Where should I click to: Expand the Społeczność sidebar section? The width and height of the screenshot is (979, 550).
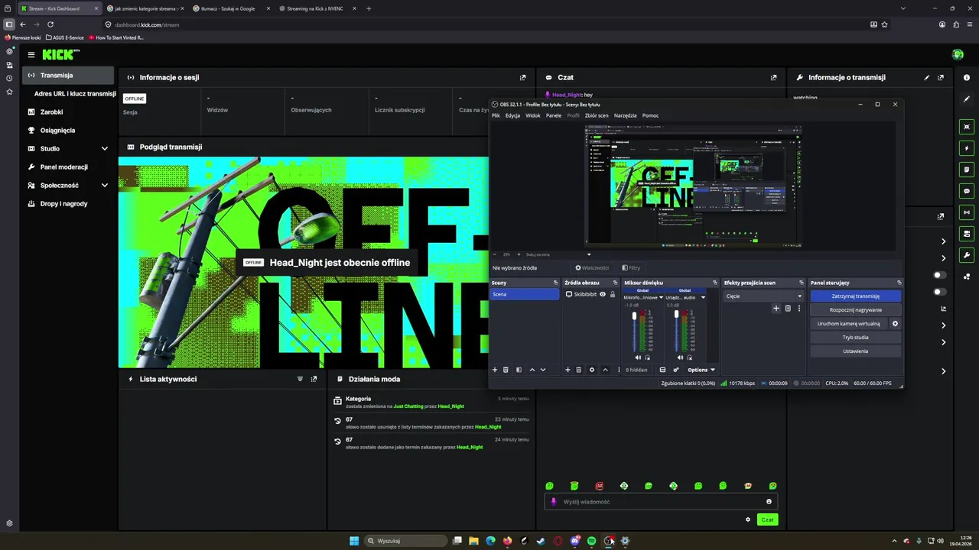click(x=105, y=186)
